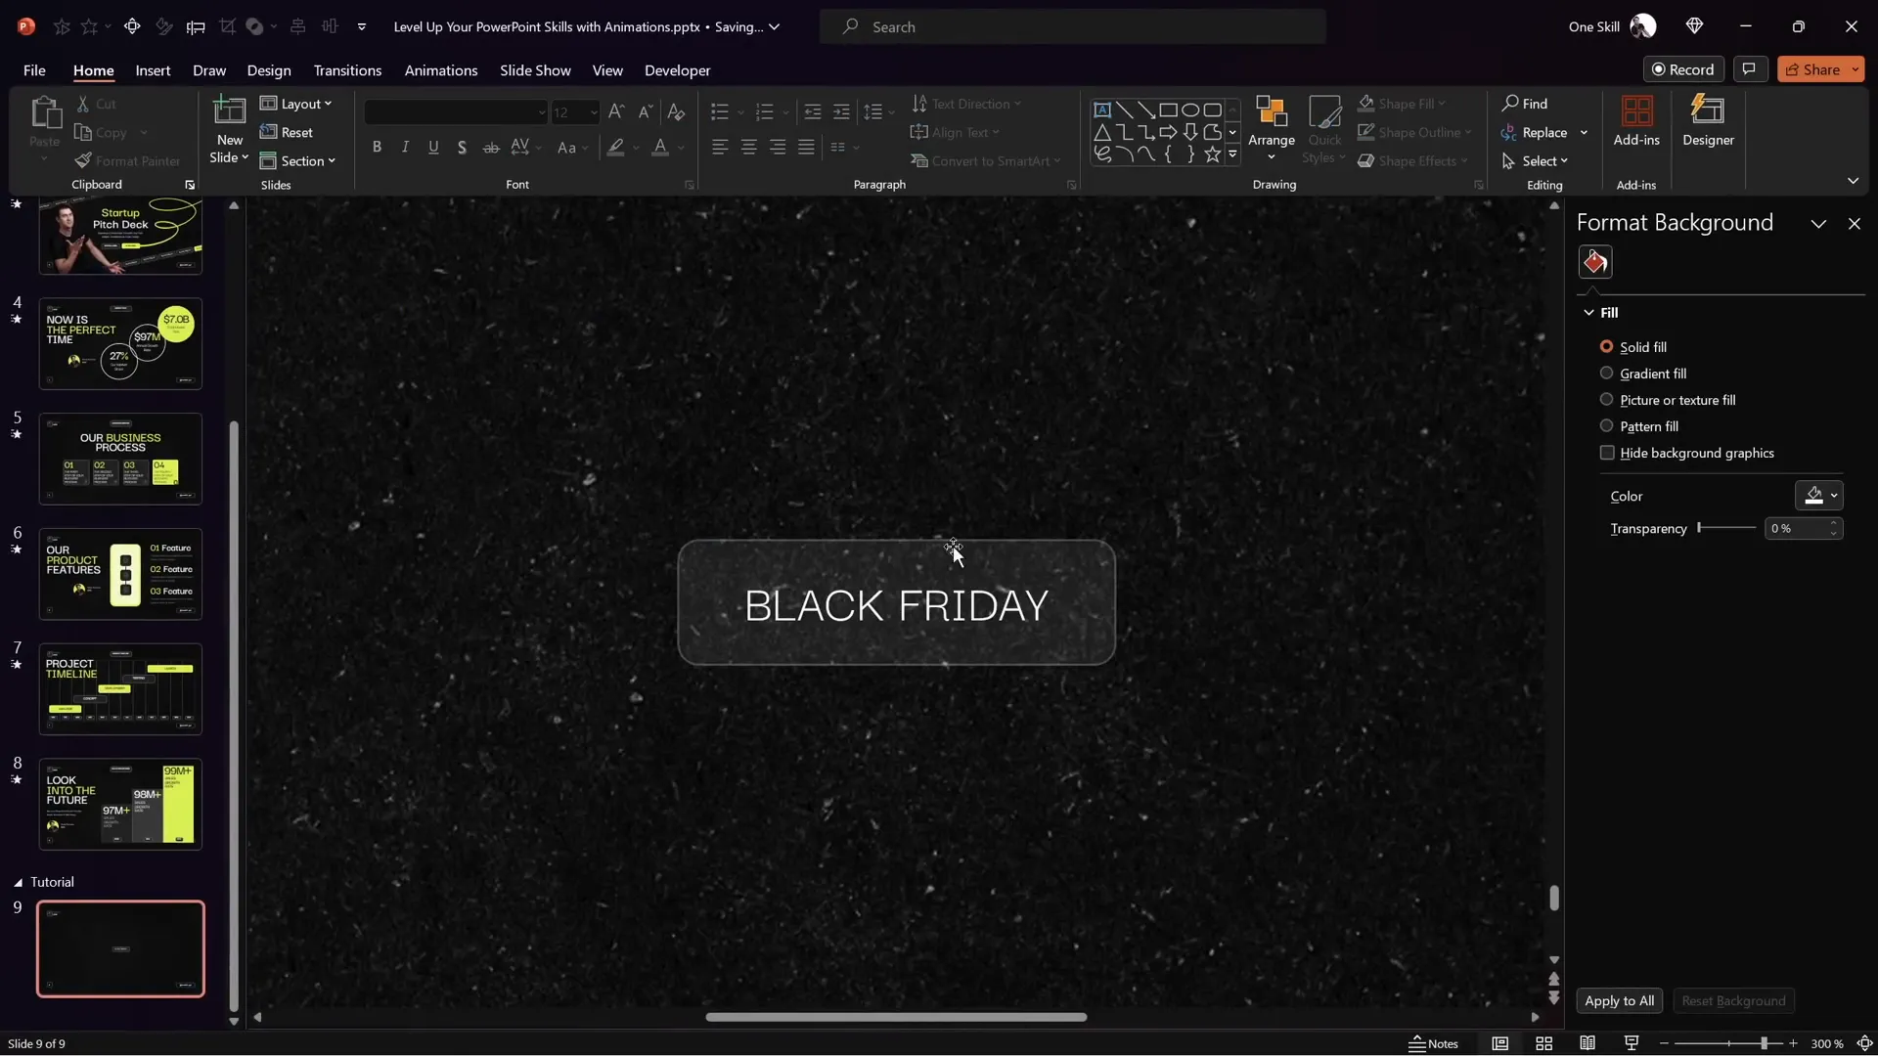1878x1056 pixels.
Task: Open the Designer pane icon
Action: pos(1708,111)
